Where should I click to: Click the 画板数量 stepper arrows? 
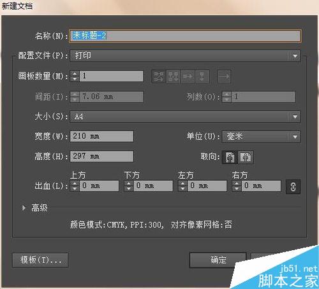(75, 76)
